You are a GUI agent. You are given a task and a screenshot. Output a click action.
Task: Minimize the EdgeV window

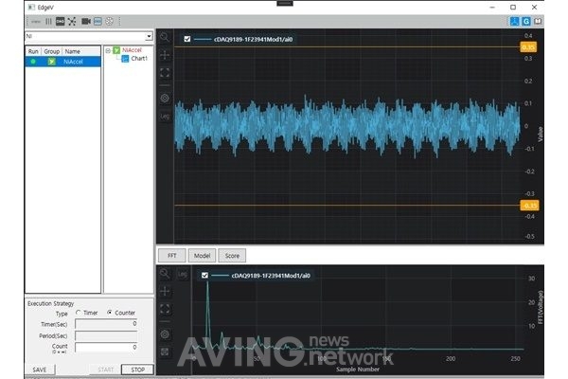point(492,8)
